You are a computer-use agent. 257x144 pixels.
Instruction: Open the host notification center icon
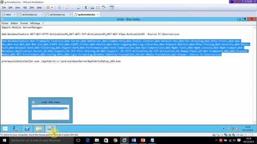pos(239,140)
